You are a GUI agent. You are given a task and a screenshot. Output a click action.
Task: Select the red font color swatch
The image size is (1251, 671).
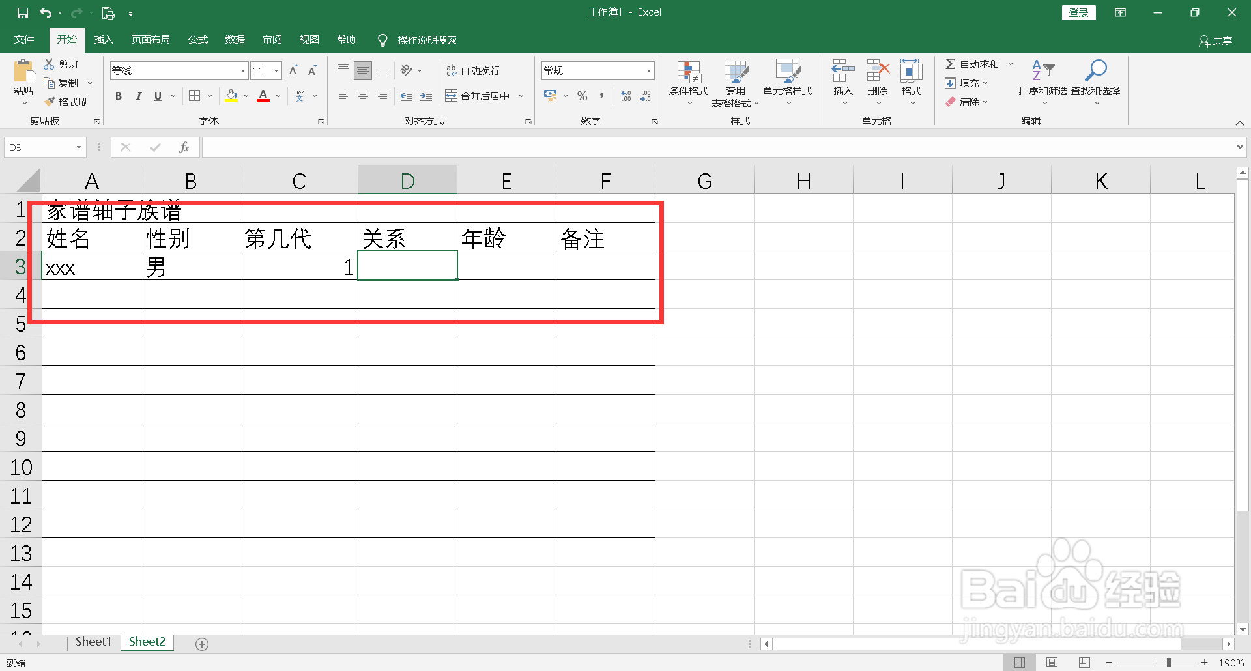coord(263,101)
